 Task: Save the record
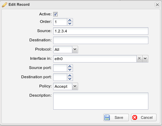(116, 117)
